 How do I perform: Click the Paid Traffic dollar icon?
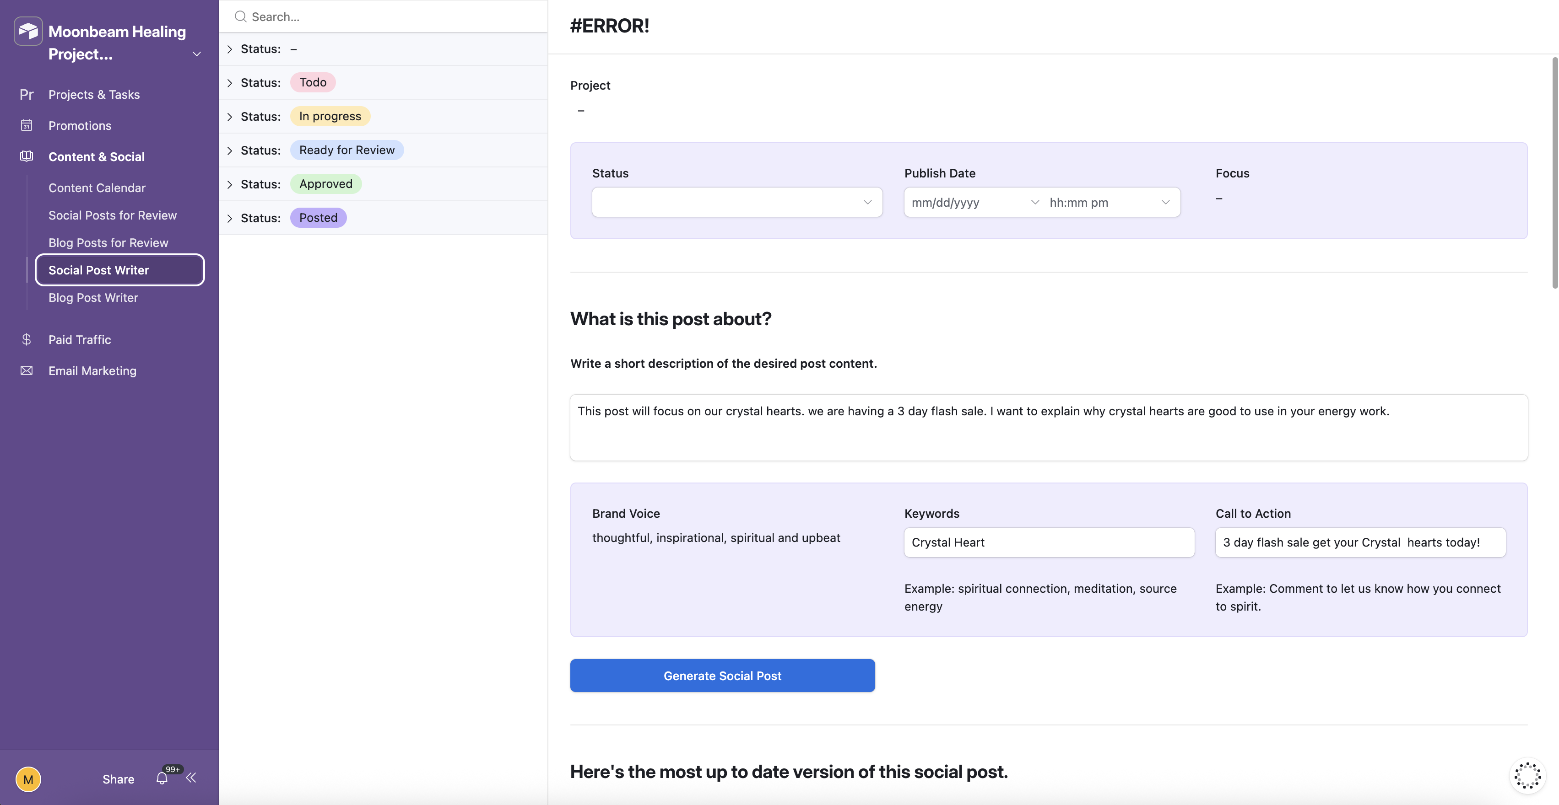point(27,339)
